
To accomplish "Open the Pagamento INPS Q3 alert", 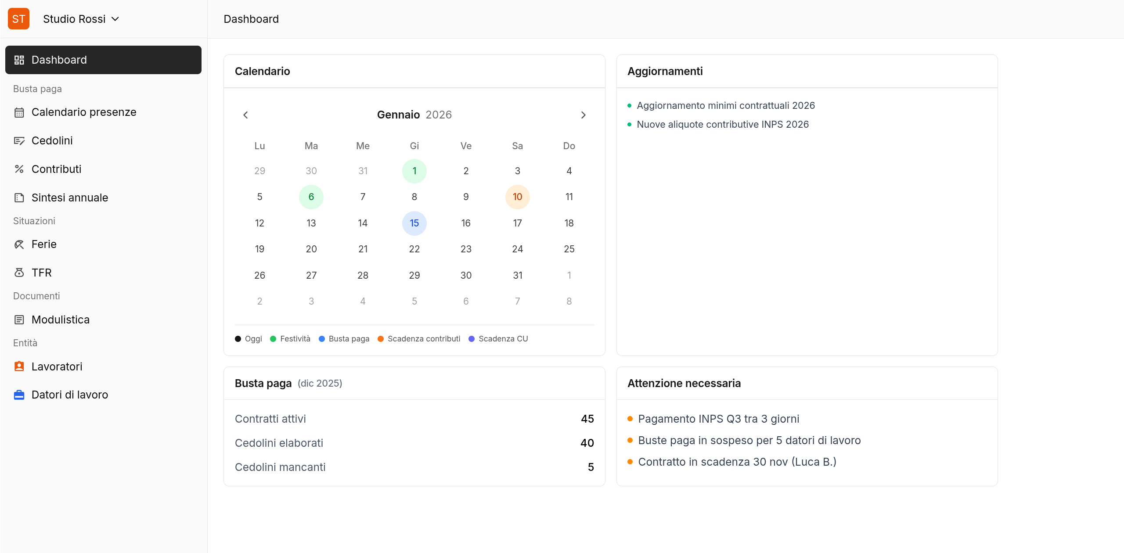I will (x=718, y=419).
